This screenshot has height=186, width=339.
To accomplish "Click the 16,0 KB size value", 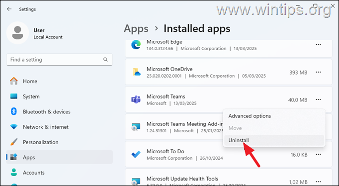I will coord(299,155).
